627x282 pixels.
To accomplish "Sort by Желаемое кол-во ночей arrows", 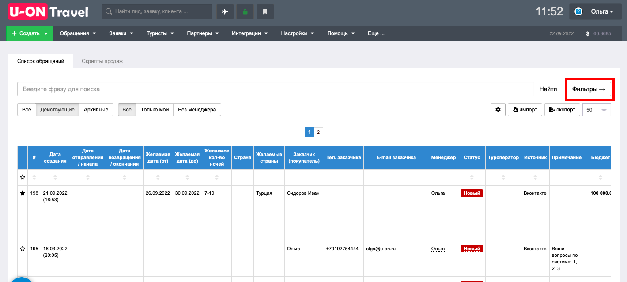I will pos(216,177).
